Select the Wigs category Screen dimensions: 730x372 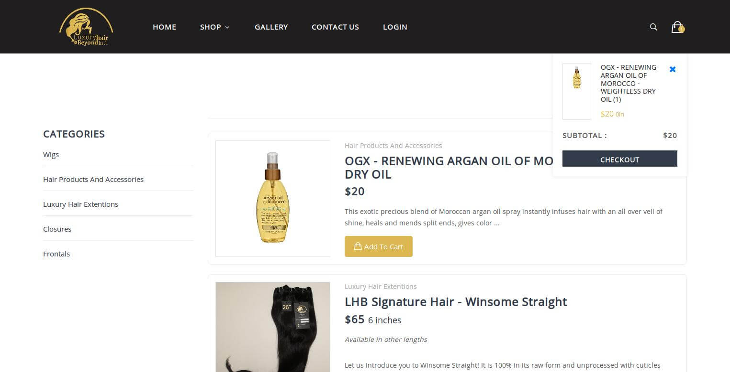pos(51,155)
